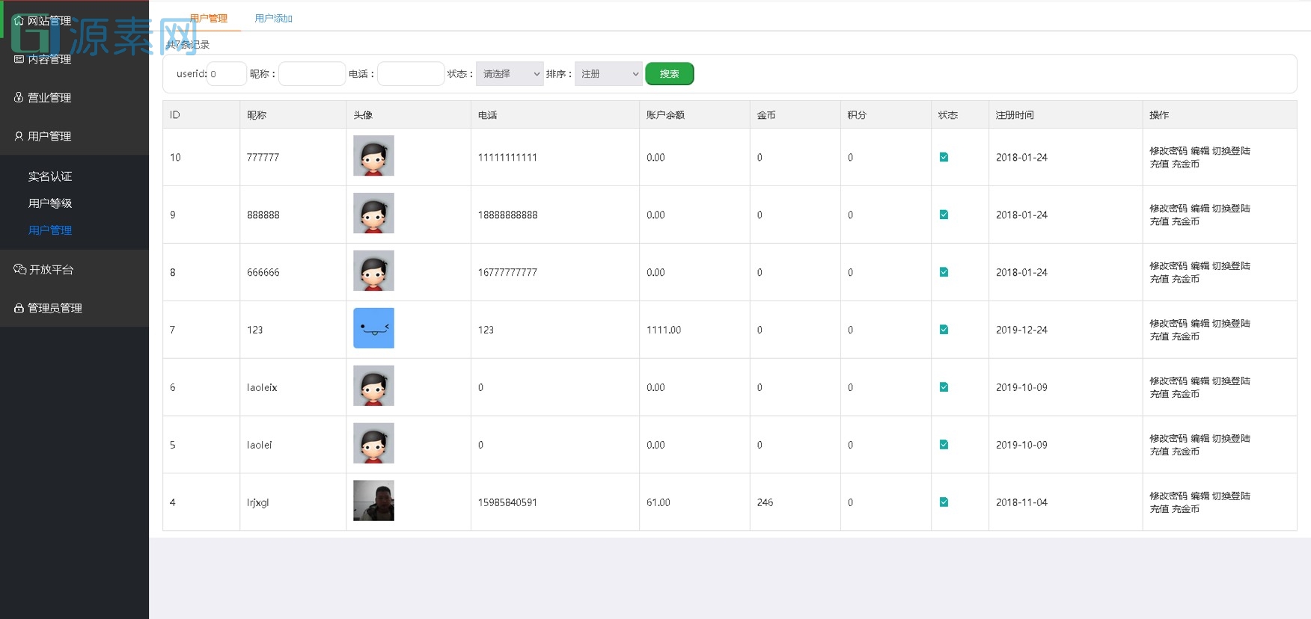Click phone number 15985840591
Image resolution: width=1311 pixels, height=619 pixels.
pyautogui.click(x=507, y=502)
